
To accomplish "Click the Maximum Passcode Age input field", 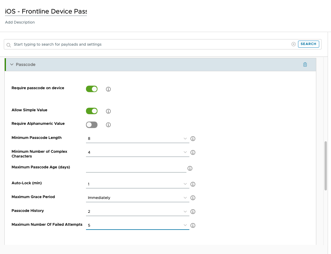I will [x=136, y=168].
